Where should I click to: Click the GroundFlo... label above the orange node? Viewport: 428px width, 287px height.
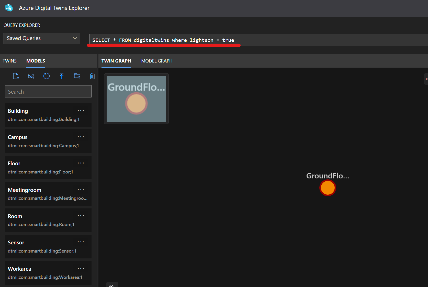[328, 176]
